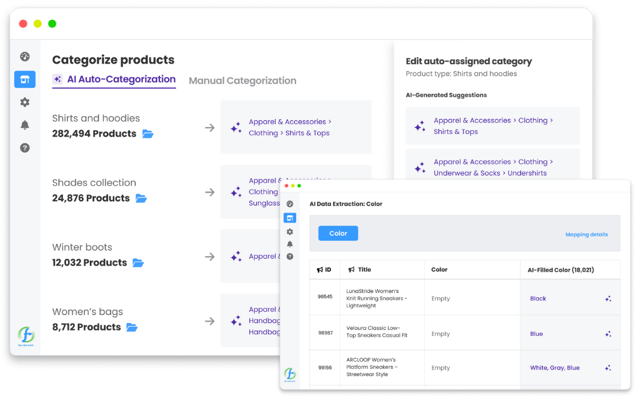Choose Shirts & Tops AI-generated suggestion
644x417 pixels.
pyautogui.click(x=492, y=127)
